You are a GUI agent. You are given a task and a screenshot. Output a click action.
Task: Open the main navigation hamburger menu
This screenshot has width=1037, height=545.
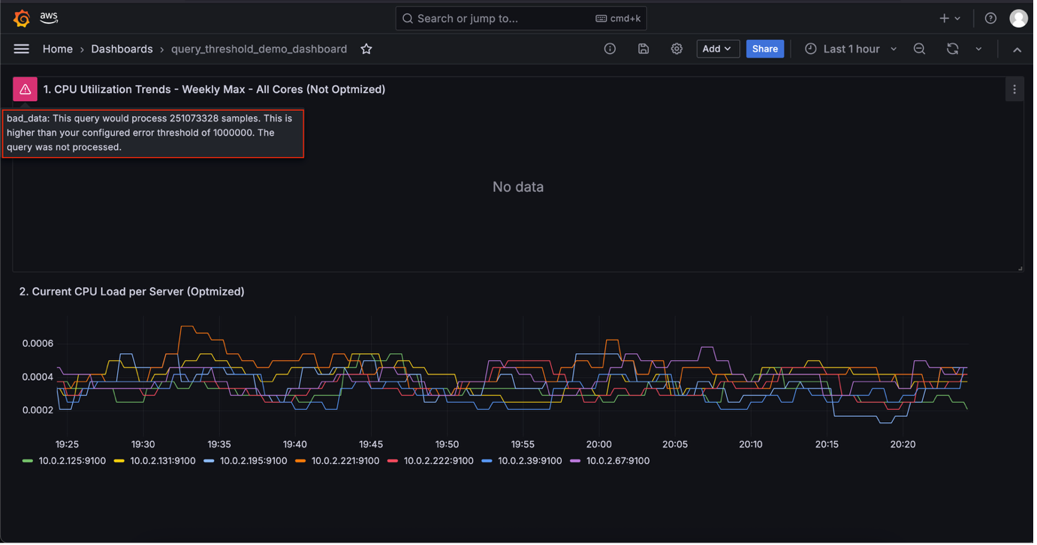point(21,49)
